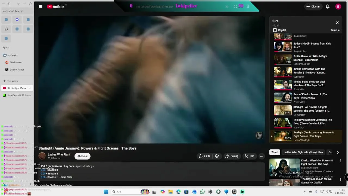
Task: Dislike the video with thumbs down
Action: coord(217,156)
